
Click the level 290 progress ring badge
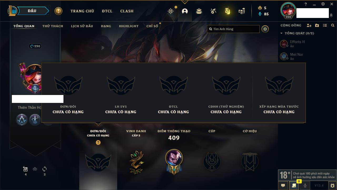pyautogui.click(x=35, y=46)
